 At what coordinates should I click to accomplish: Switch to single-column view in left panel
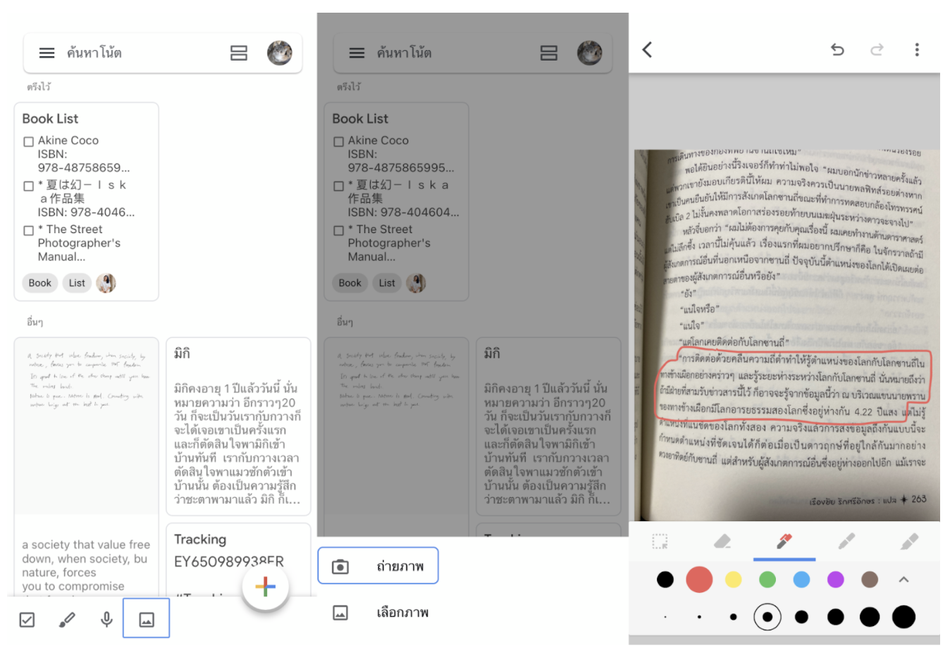[239, 53]
